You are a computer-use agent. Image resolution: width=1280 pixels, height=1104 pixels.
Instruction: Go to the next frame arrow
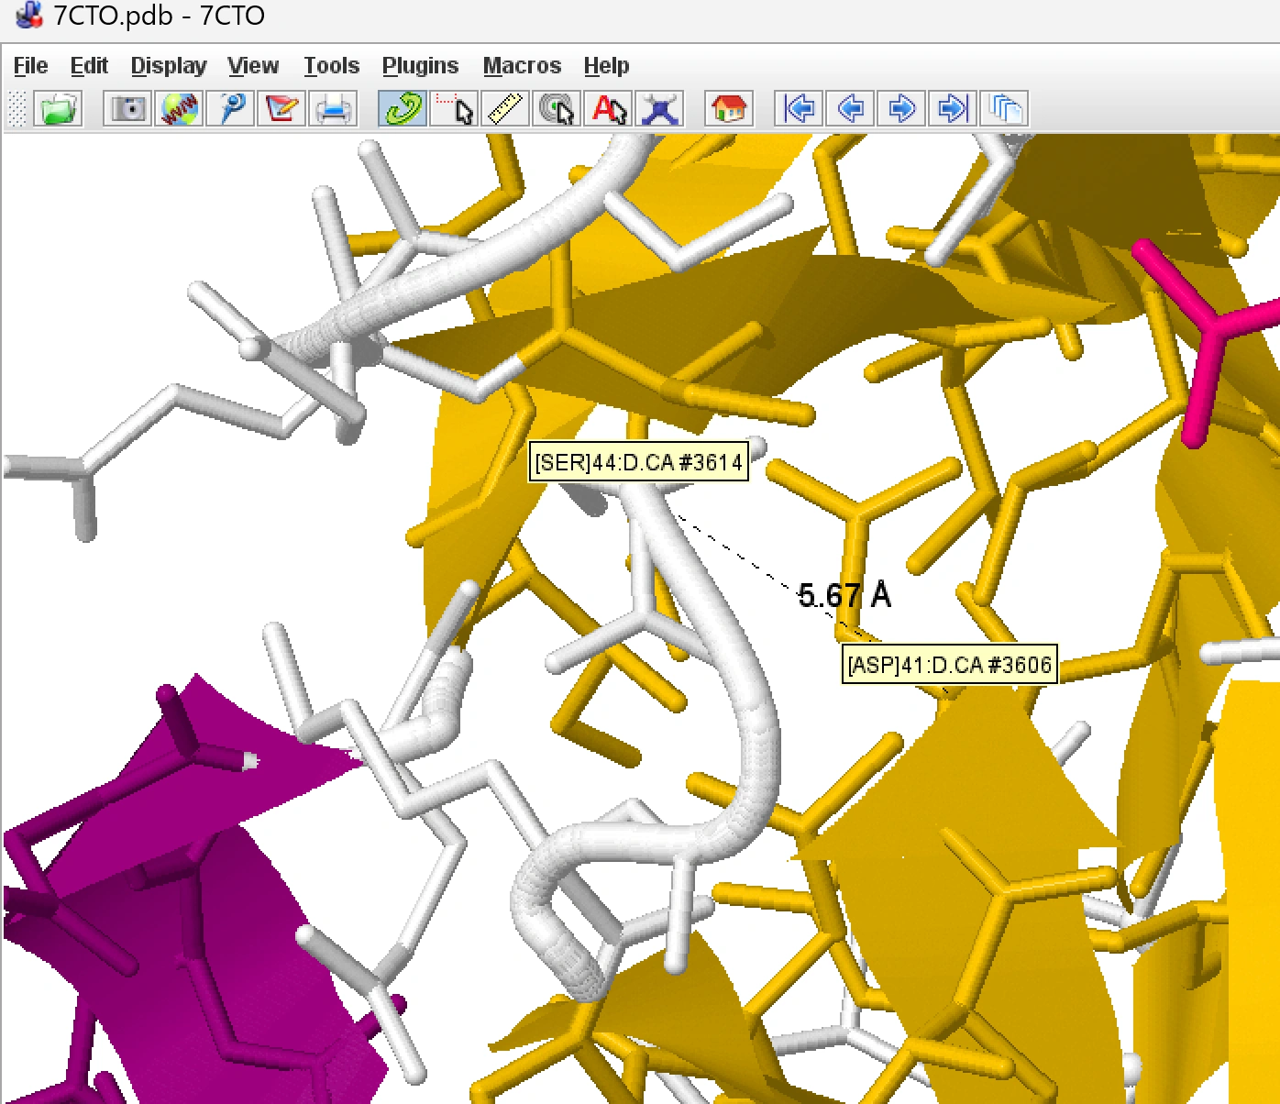click(901, 109)
